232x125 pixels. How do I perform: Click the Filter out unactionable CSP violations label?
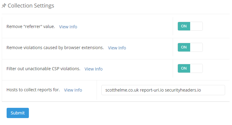[43, 69]
